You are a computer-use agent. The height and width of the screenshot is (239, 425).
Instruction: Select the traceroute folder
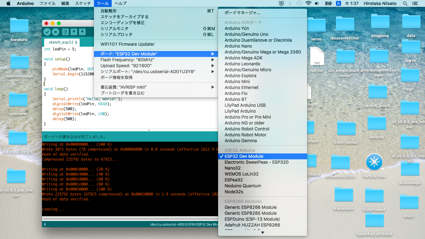pyautogui.click(x=343, y=195)
